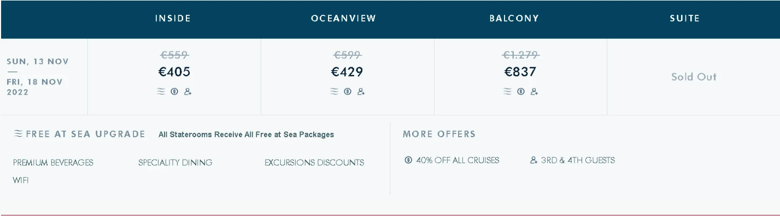This screenshot has height=216, width=780.
Task: Click the Free at Sea waves icon under Oceanview price
Action: coord(334,92)
